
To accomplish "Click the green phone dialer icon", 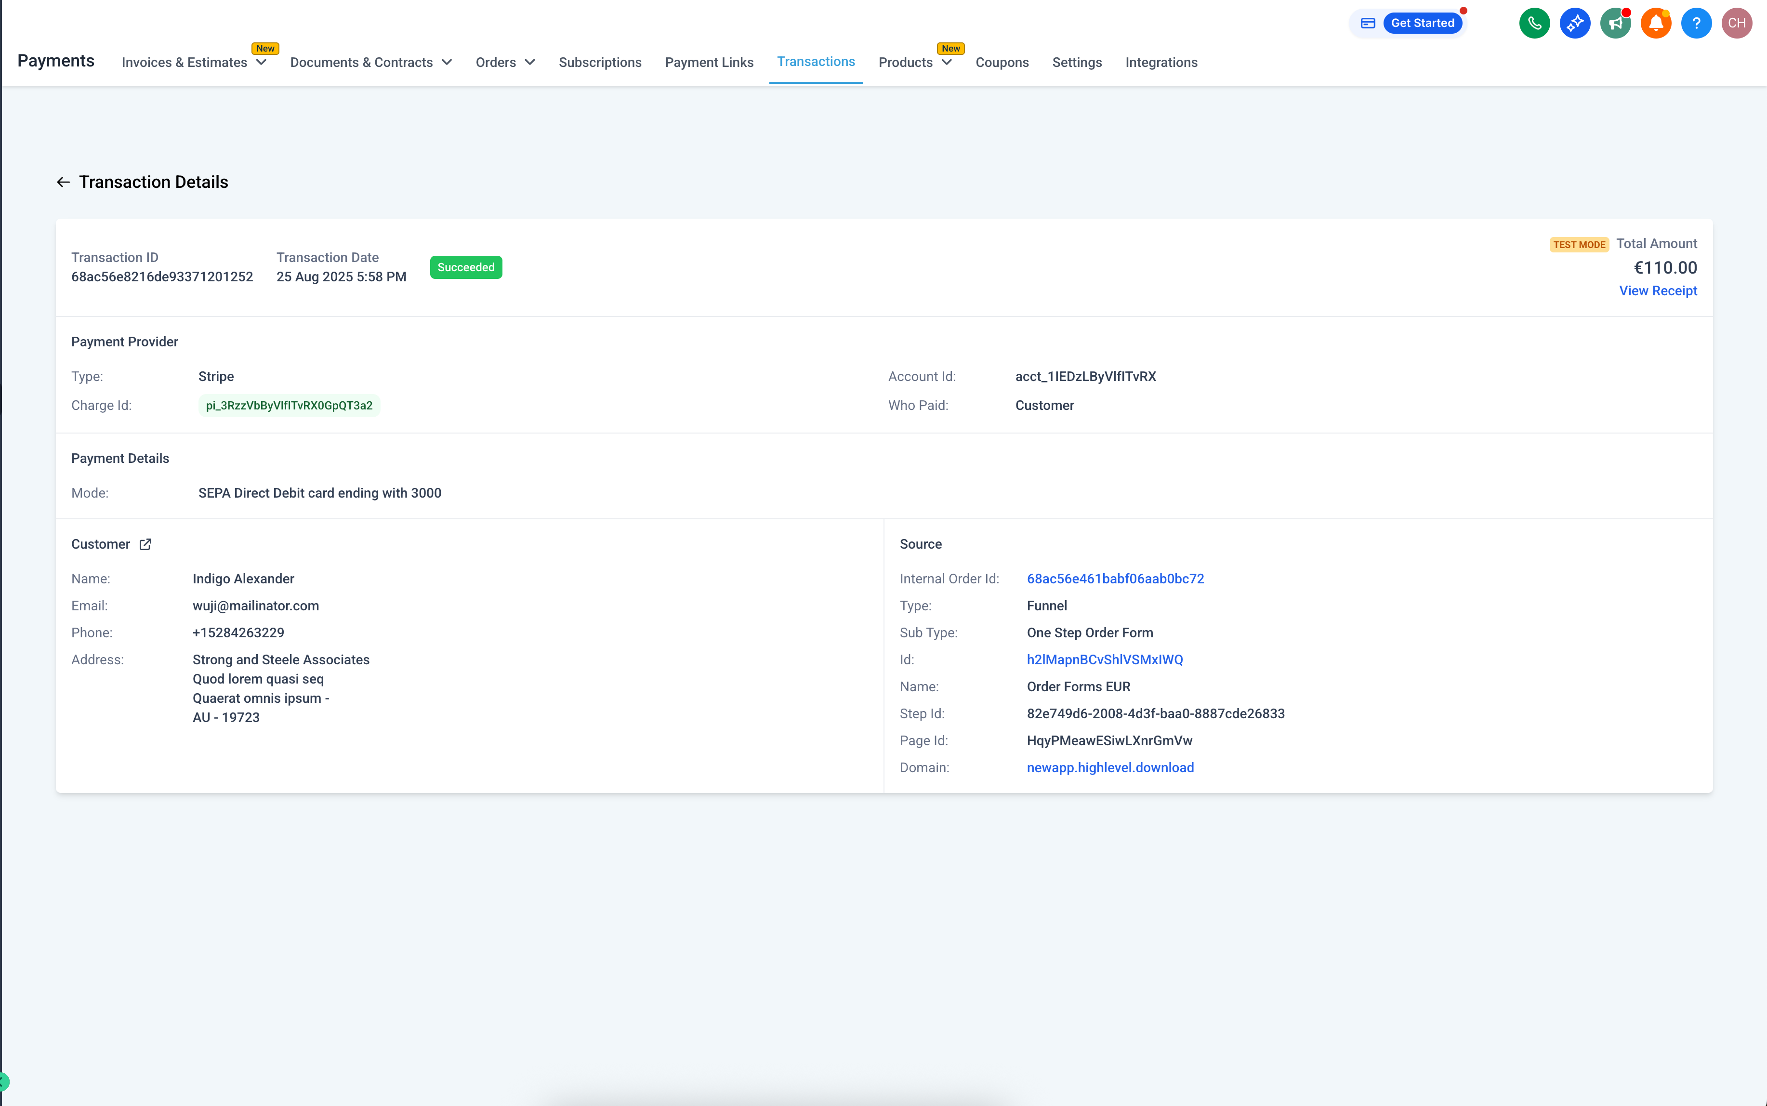I will [x=1534, y=23].
